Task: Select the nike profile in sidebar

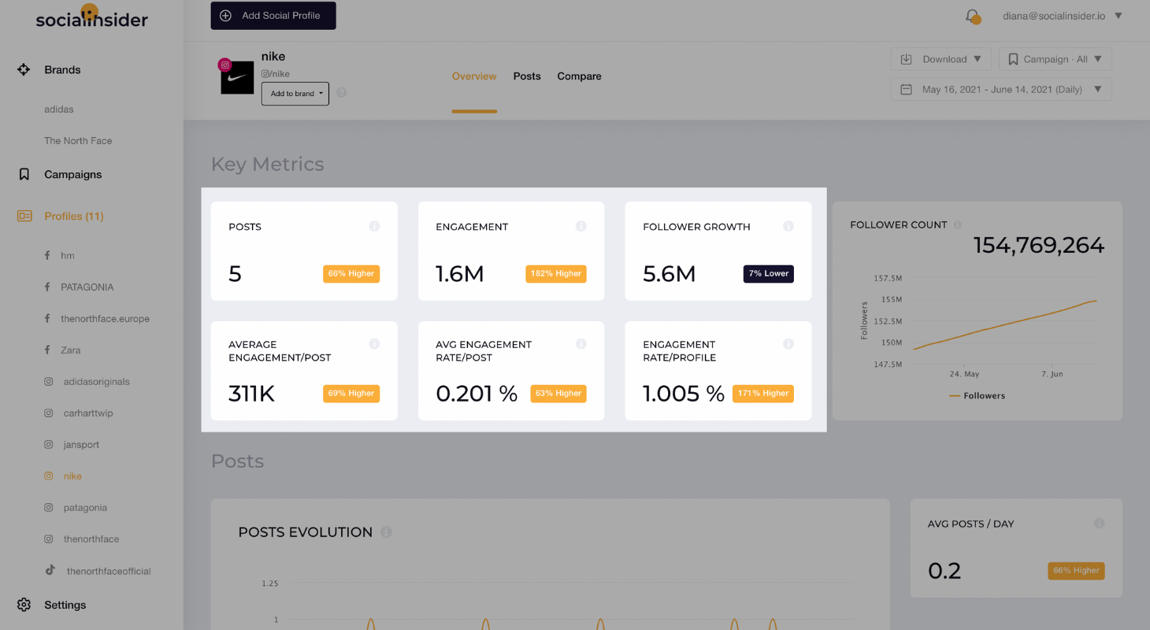Action: click(x=72, y=476)
